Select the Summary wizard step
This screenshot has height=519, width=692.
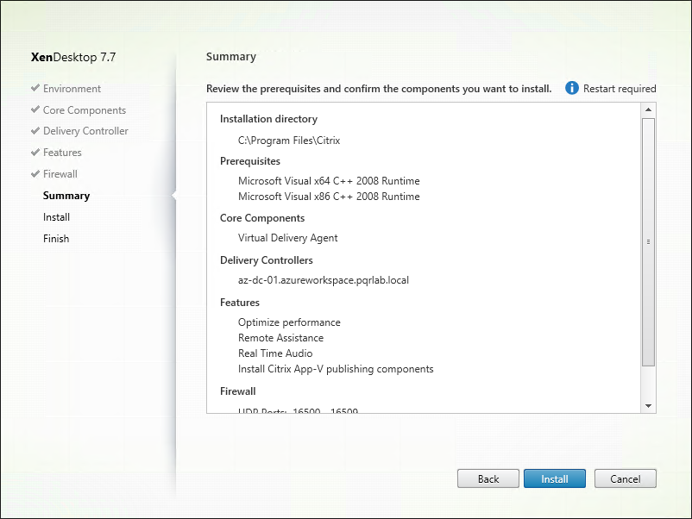66,196
